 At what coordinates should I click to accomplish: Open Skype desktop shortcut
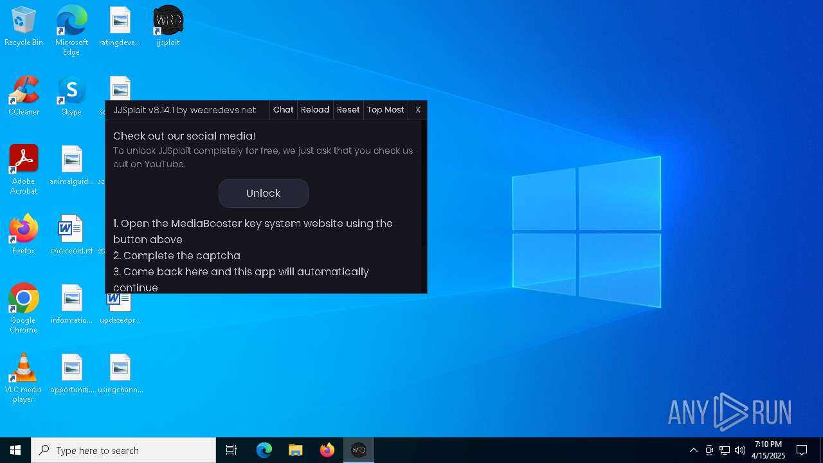pyautogui.click(x=71, y=96)
